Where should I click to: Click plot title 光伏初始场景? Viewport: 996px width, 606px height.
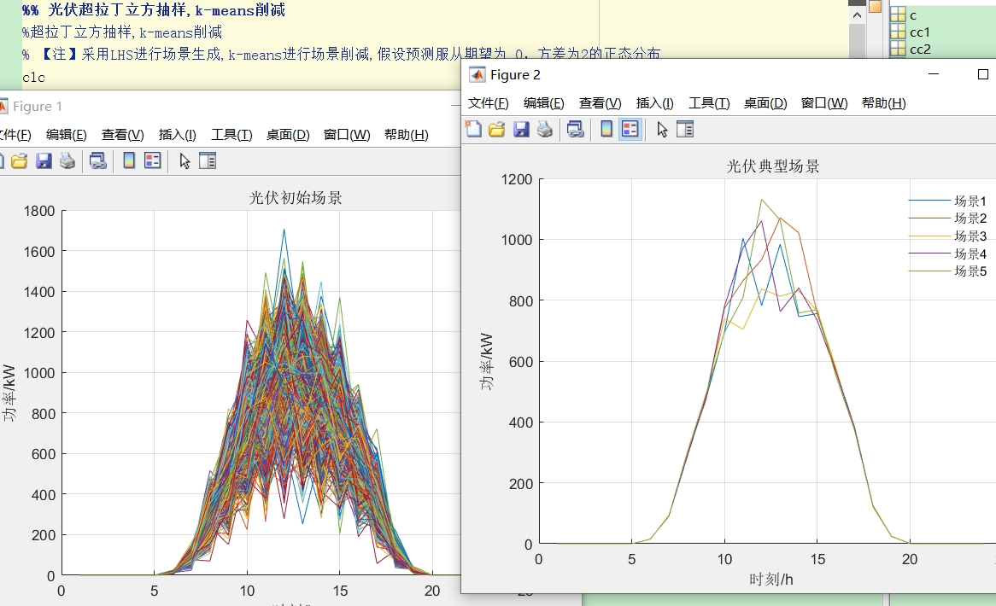point(296,198)
